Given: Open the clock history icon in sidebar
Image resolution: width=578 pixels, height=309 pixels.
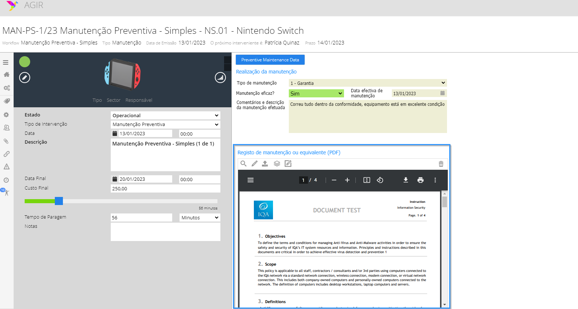Looking at the screenshot, I should (x=6, y=180).
